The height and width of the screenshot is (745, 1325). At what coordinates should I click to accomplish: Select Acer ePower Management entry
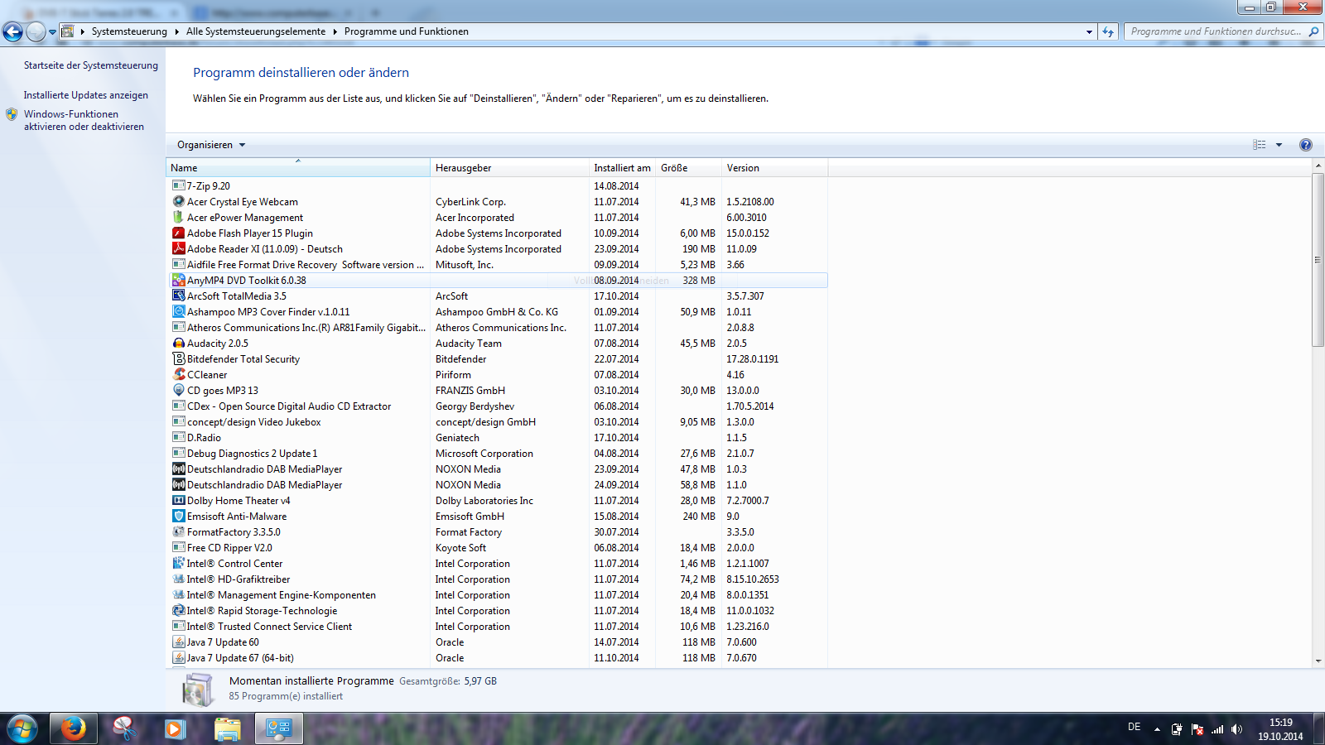(x=497, y=218)
